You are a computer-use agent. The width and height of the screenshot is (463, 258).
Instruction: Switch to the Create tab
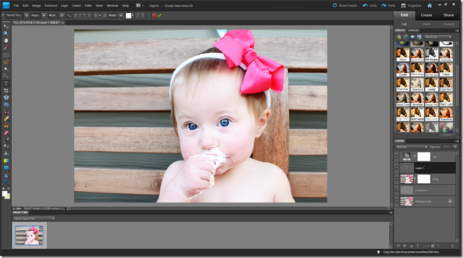pos(426,15)
